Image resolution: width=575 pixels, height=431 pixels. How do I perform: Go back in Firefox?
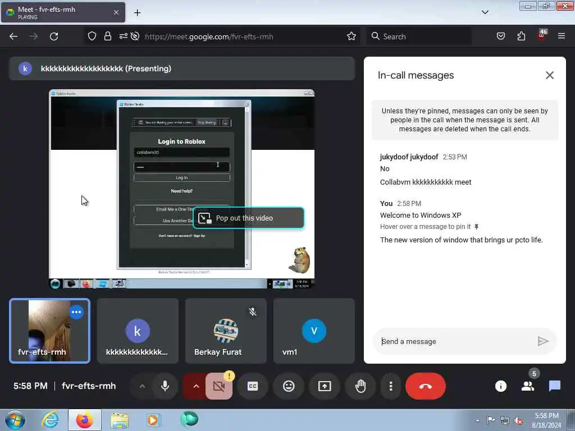[13, 36]
